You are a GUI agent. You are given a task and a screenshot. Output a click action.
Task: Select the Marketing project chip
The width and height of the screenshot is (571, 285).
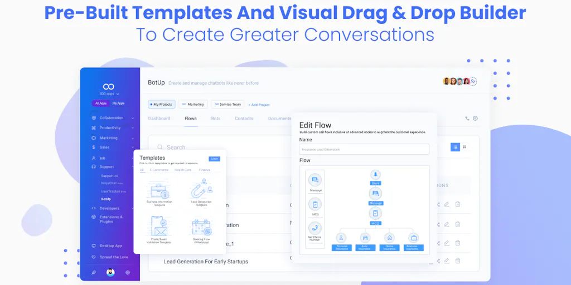[x=193, y=104]
